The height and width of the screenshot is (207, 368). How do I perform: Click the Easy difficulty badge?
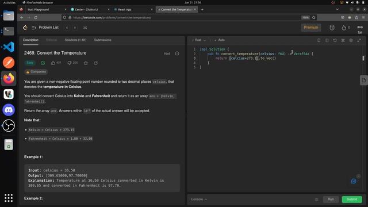point(30,63)
